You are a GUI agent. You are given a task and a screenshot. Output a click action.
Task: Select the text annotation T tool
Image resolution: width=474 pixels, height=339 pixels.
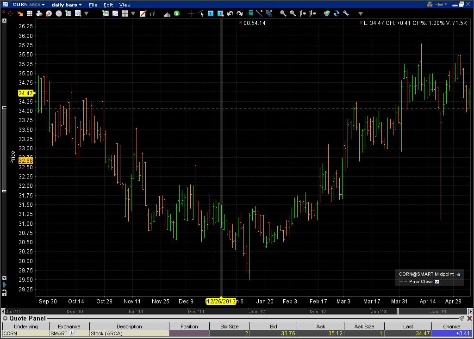(x=211, y=13)
